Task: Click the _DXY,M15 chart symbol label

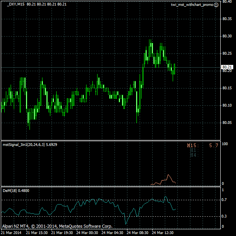Action: pos(16,4)
